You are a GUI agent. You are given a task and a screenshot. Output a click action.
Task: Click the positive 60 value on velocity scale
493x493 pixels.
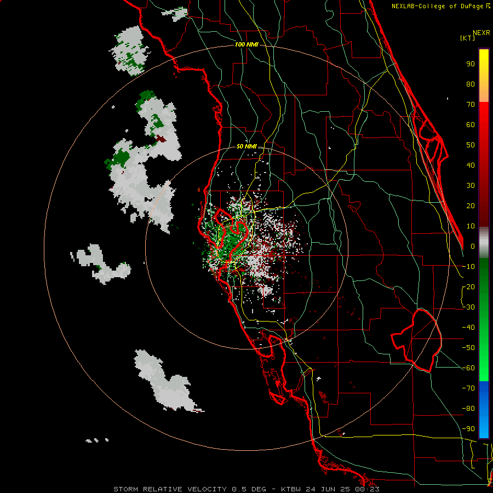[x=471, y=125]
